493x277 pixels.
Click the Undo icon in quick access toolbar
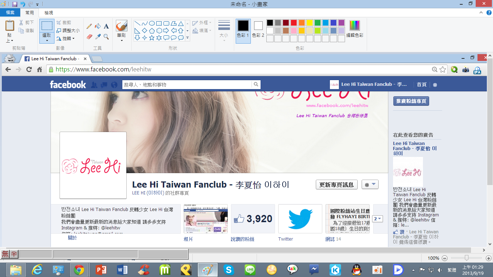(23, 4)
